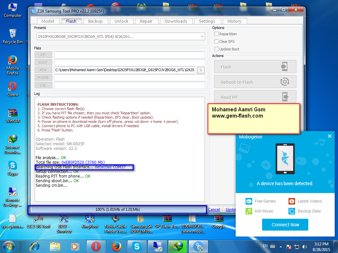Switch to Internet Download Manager in taskbar
The height and width of the screenshot is (253, 338).
coord(178,246)
